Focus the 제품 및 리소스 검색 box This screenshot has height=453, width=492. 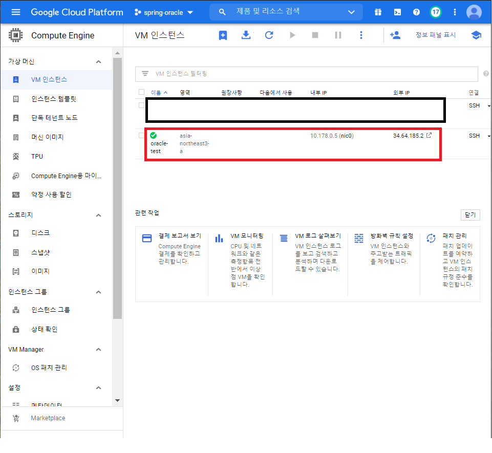pyautogui.click(x=286, y=12)
